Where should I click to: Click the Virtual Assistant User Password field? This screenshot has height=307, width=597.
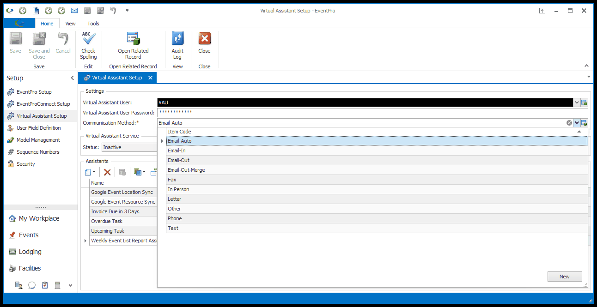pos(372,113)
